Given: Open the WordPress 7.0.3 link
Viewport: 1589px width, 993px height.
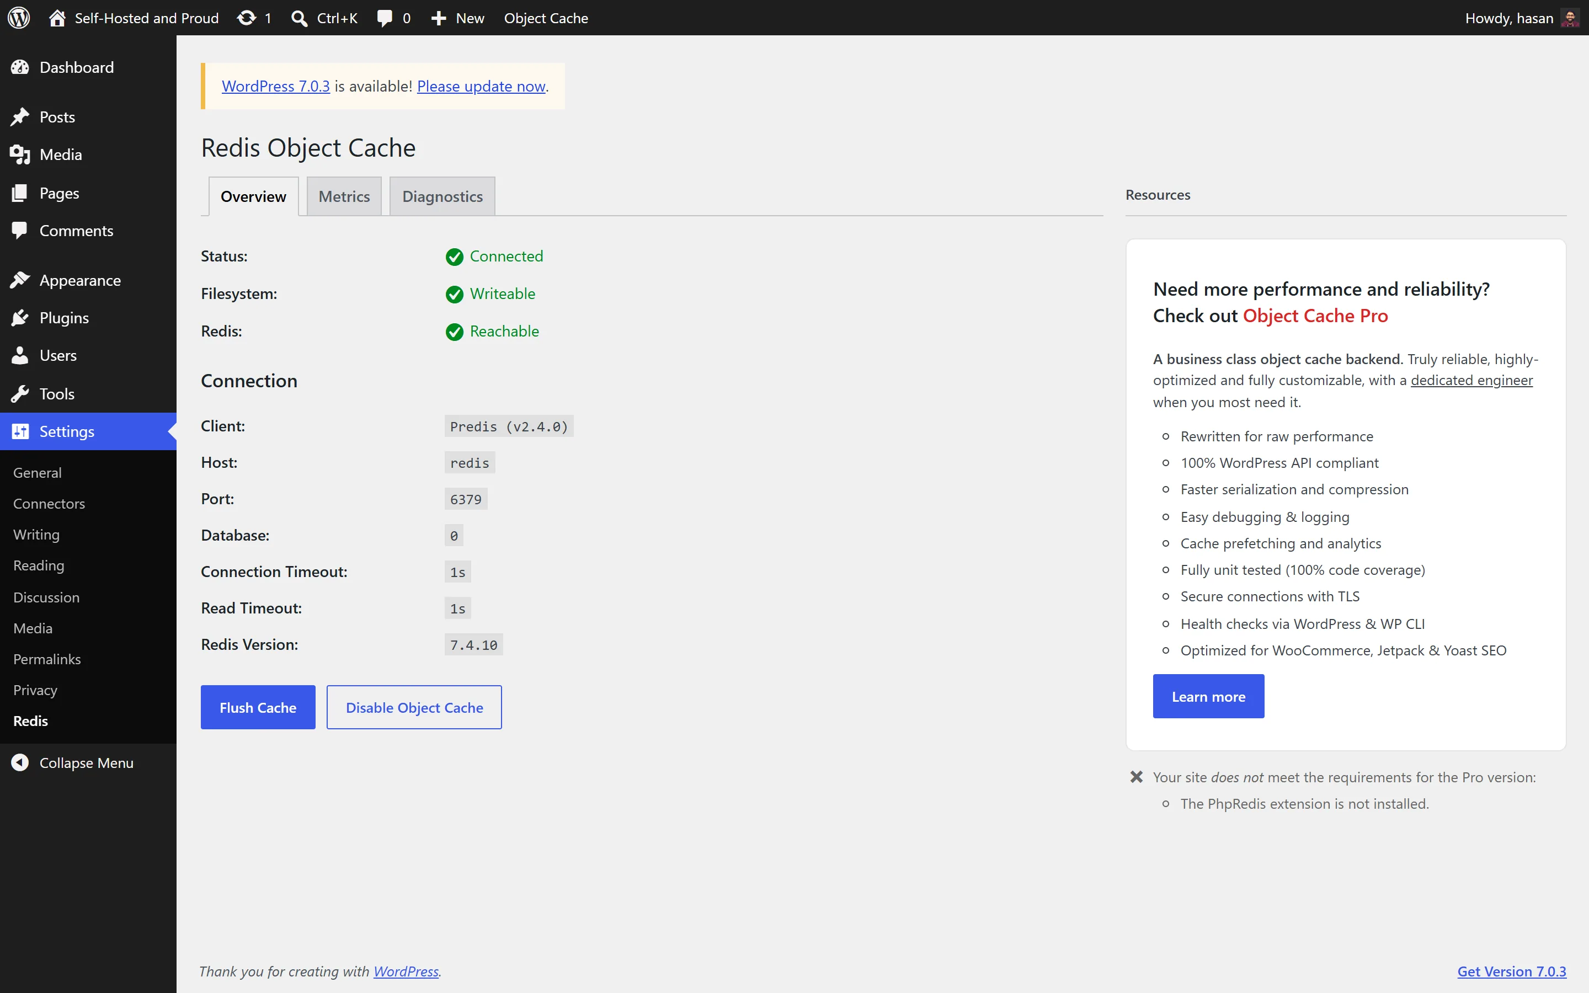Looking at the screenshot, I should (276, 86).
